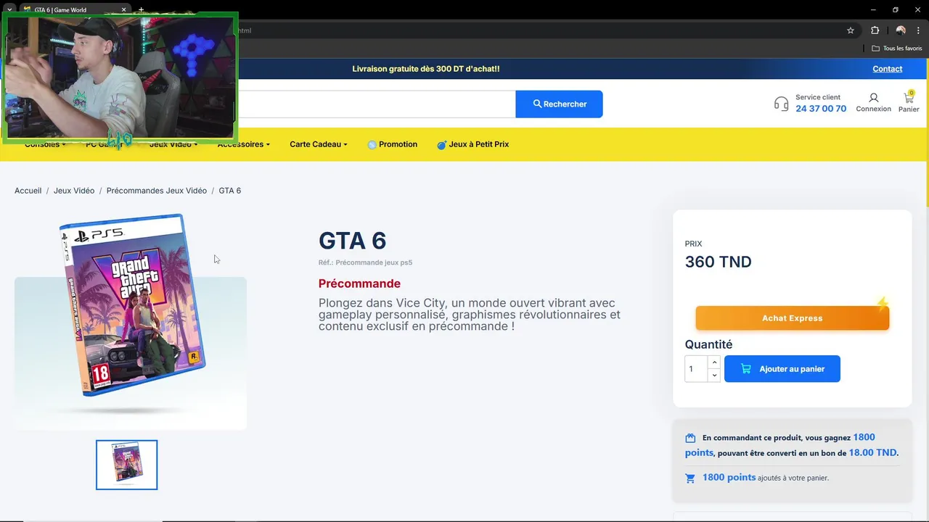Screen dimensions: 929x522
Task: Open Chrome three-dot menu
Action: 918,30
